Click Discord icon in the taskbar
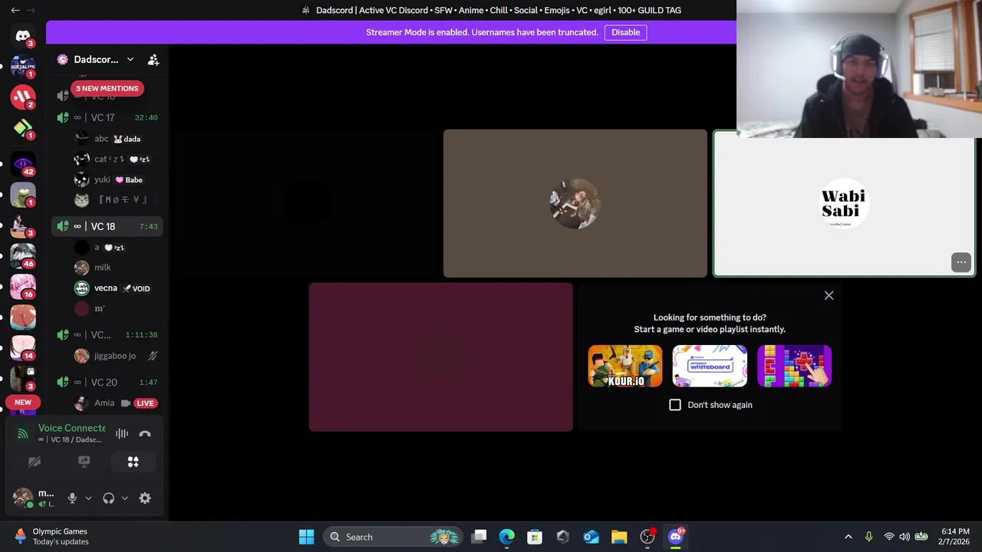Screen dimensions: 982x552 click(x=676, y=537)
